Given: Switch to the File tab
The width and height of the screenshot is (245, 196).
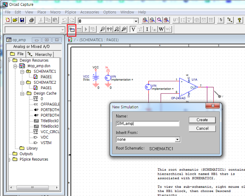Looking at the screenshot, I should (17, 54).
